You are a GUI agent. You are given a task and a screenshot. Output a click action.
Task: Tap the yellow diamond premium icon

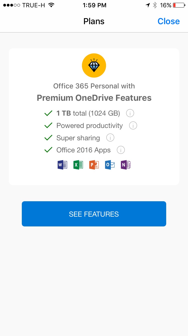click(94, 65)
